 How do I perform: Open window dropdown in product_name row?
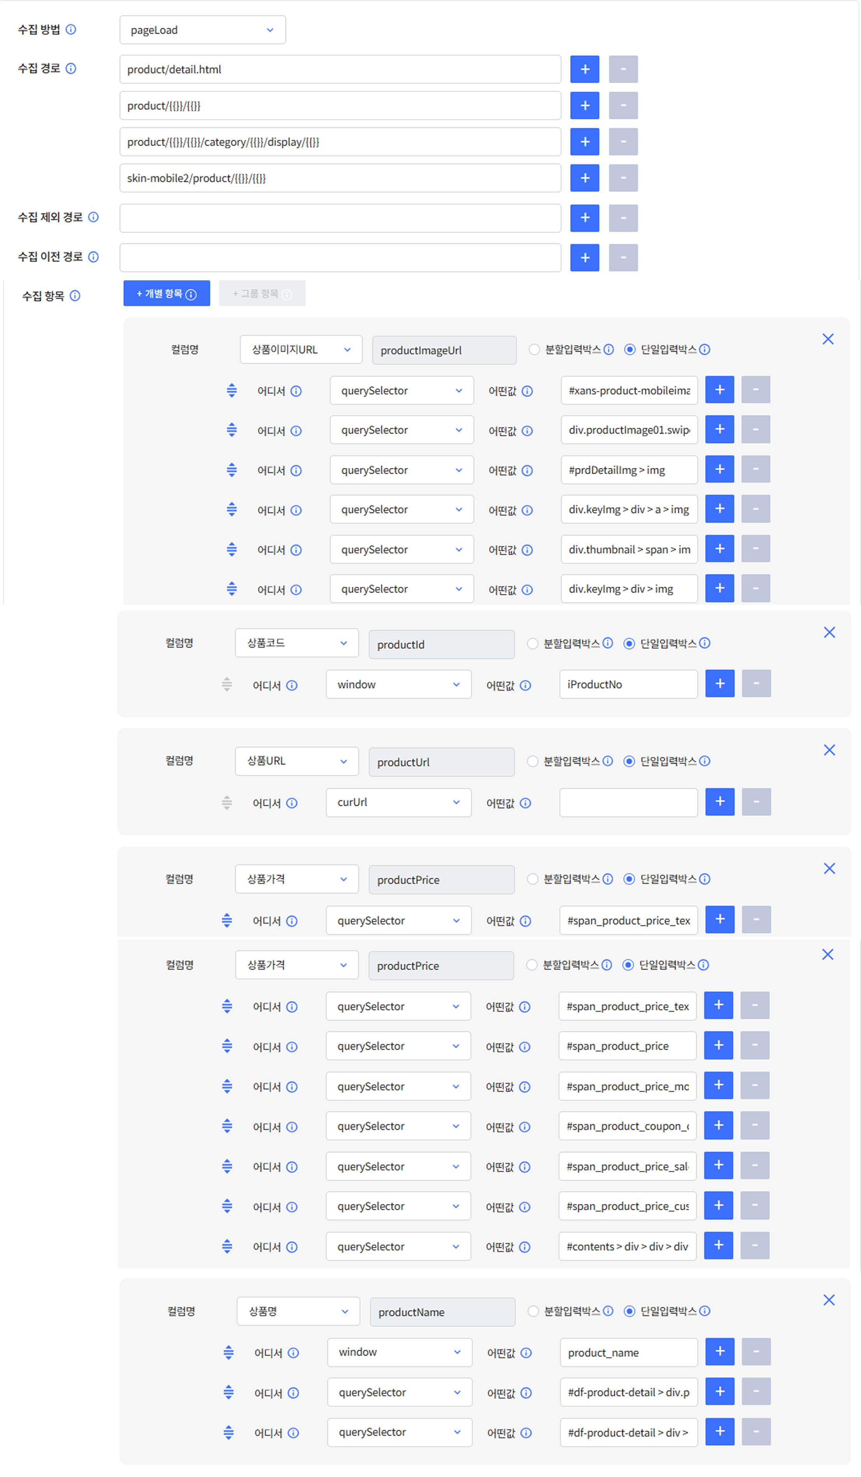point(400,1352)
